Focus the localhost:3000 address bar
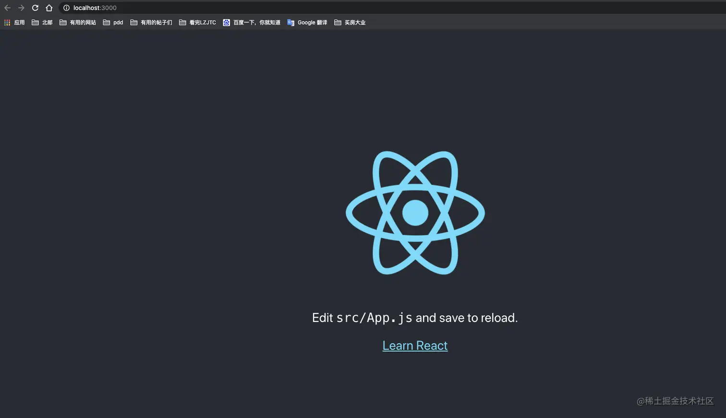Screen dimensions: 726x418 click(391, 8)
